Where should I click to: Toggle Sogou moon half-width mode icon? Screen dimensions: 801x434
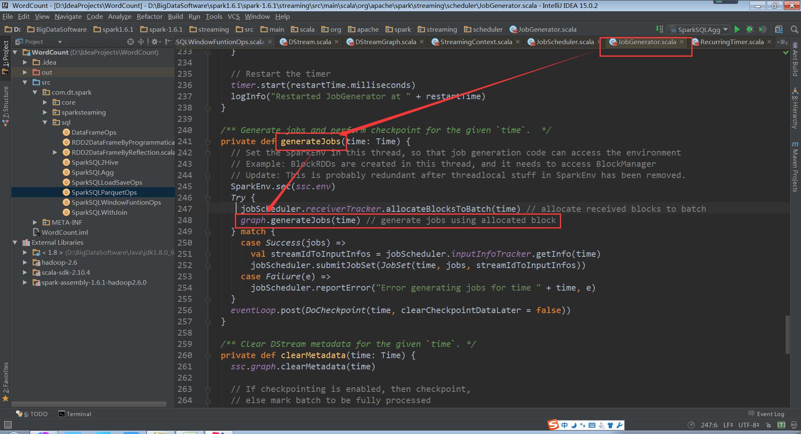click(x=574, y=425)
